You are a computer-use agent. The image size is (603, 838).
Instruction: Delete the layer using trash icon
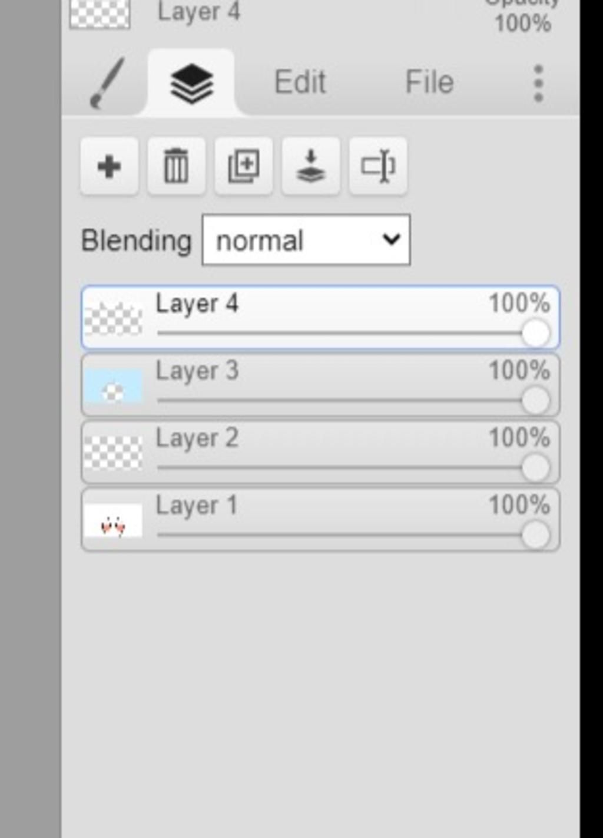pyautogui.click(x=177, y=166)
